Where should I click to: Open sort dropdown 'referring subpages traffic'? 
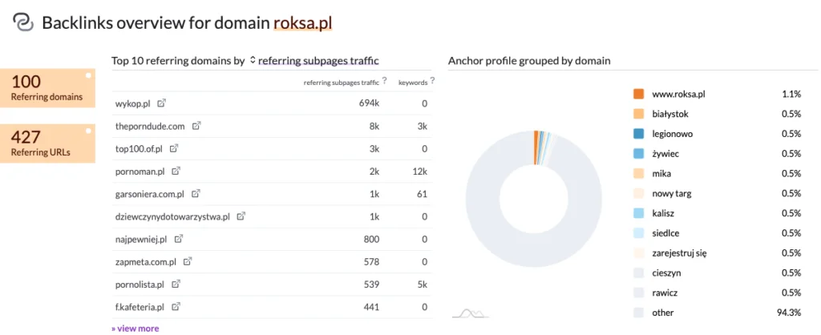click(x=314, y=60)
